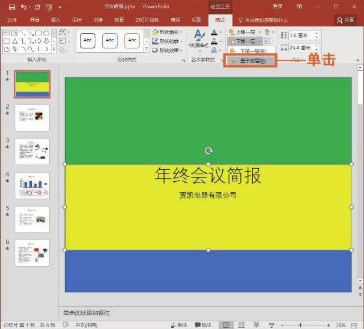Switch to the Animations (动画) tab
Image resolution: width=364 pixels, height=329 pixels.
click(x=119, y=20)
